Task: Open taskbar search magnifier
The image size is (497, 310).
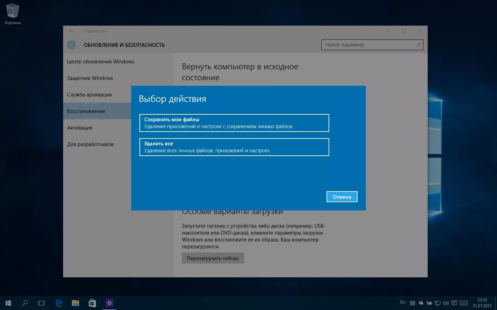Action: coord(25,303)
